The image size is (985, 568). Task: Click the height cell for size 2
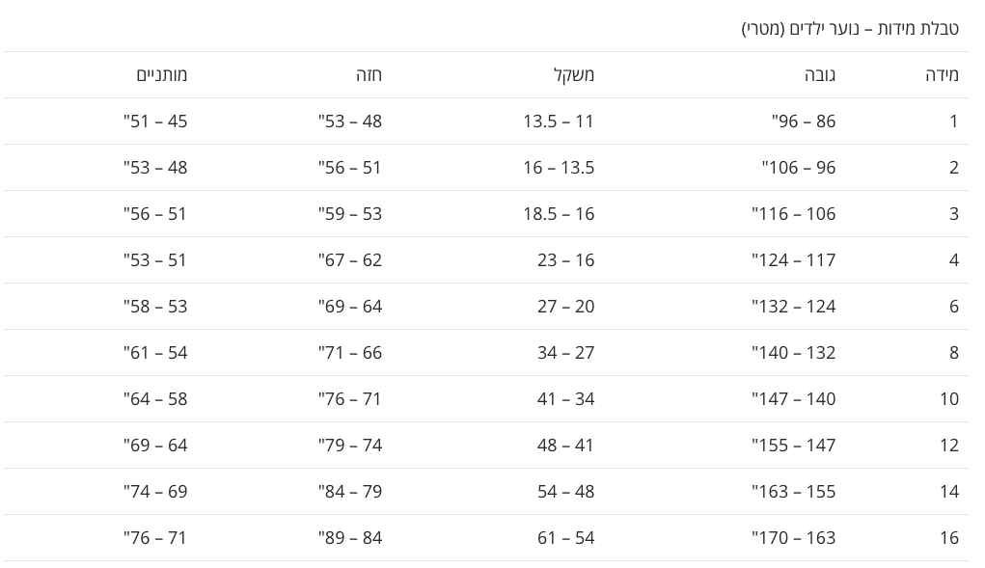799,167
